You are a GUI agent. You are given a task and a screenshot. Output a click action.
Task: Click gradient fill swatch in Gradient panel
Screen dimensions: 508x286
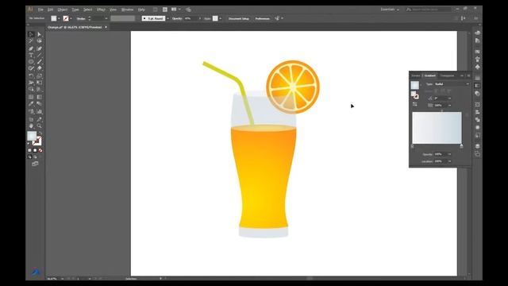click(x=414, y=85)
